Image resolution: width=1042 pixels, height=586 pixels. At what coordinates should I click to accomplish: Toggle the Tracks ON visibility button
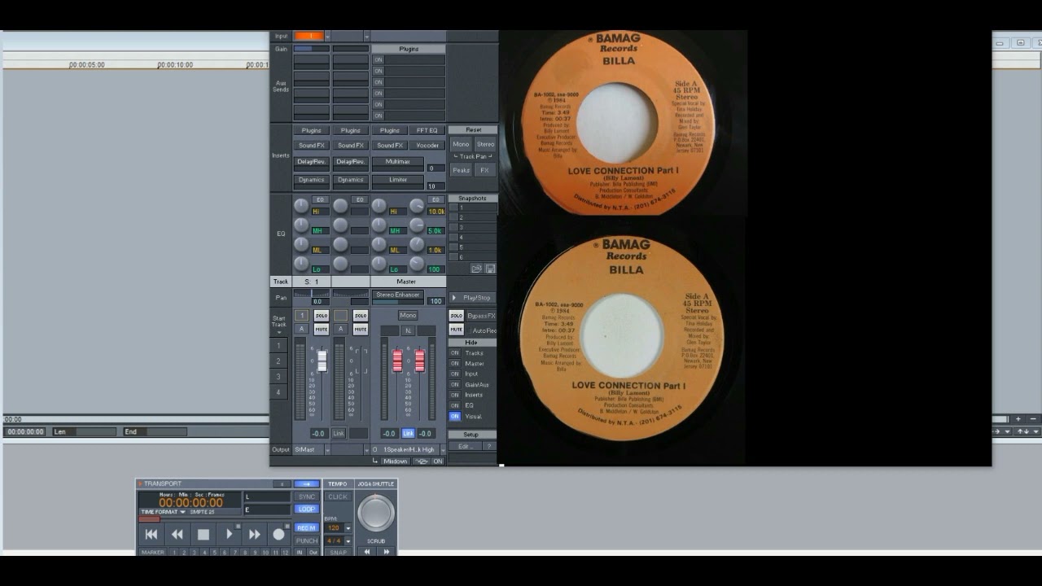455,353
